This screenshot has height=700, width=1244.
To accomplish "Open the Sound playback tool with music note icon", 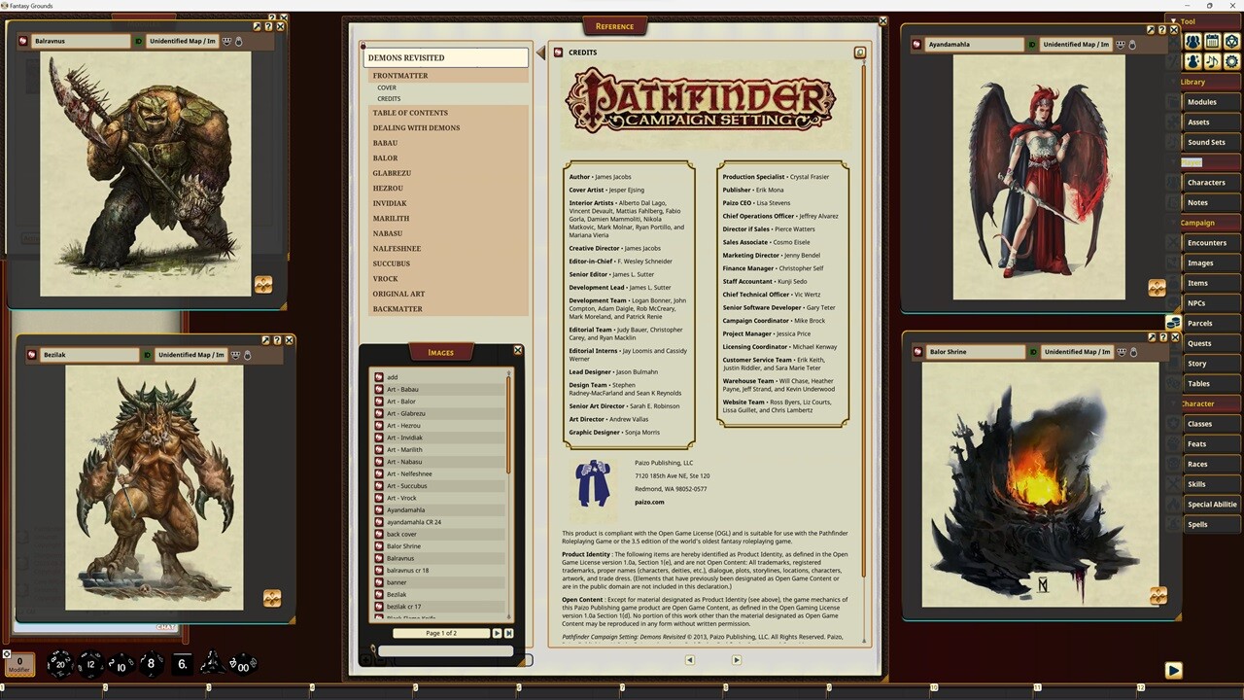I will coord(1213,62).
